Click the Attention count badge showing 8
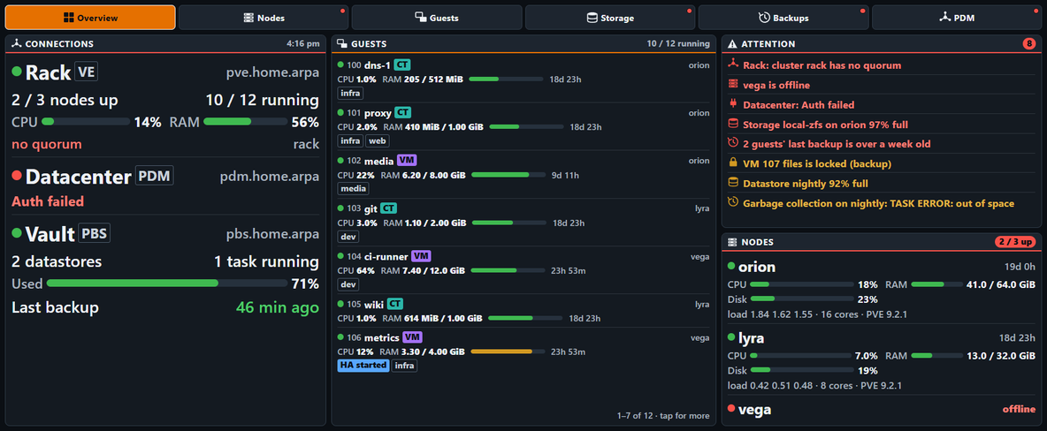Screen dimensions: 1047x431 click(1029, 44)
